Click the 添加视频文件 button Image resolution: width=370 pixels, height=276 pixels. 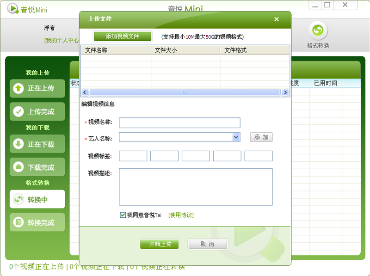[x=123, y=37]
